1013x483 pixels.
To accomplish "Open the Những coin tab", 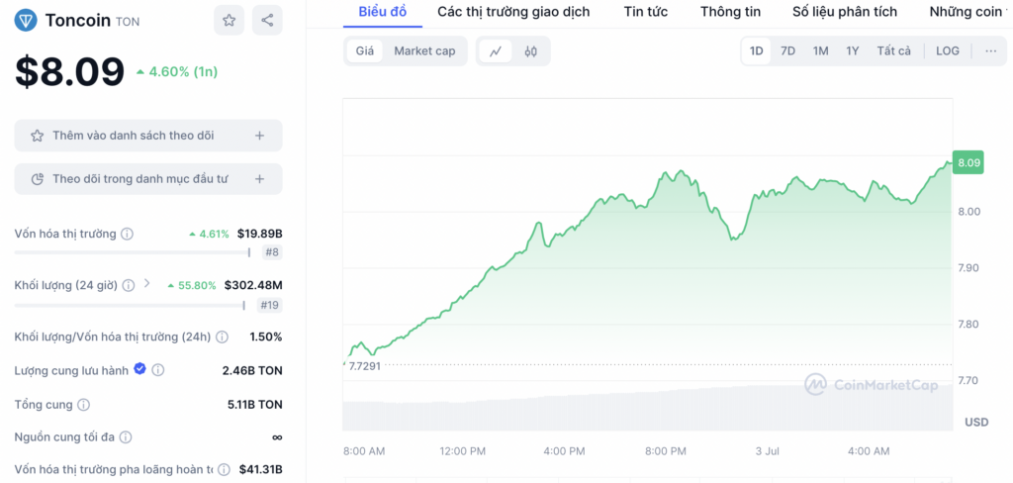I will tap(966, 12).
